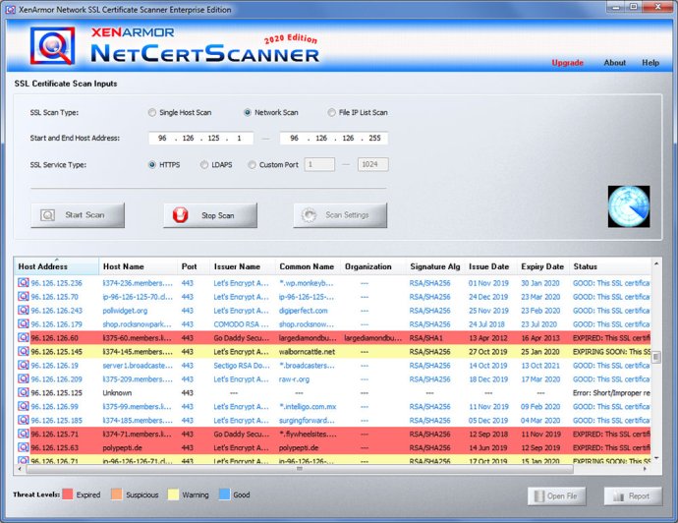678x523 pixels.
Task: Select the Unknown host name cell
Action: [x=117, y=393]
